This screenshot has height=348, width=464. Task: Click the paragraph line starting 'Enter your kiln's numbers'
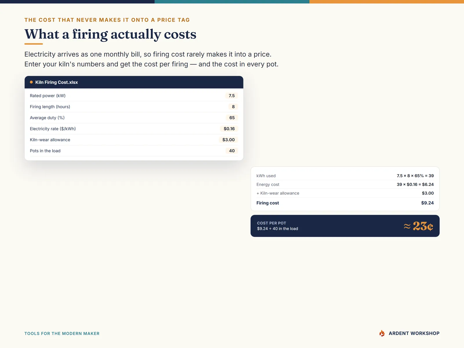click(x=151, y=64)
